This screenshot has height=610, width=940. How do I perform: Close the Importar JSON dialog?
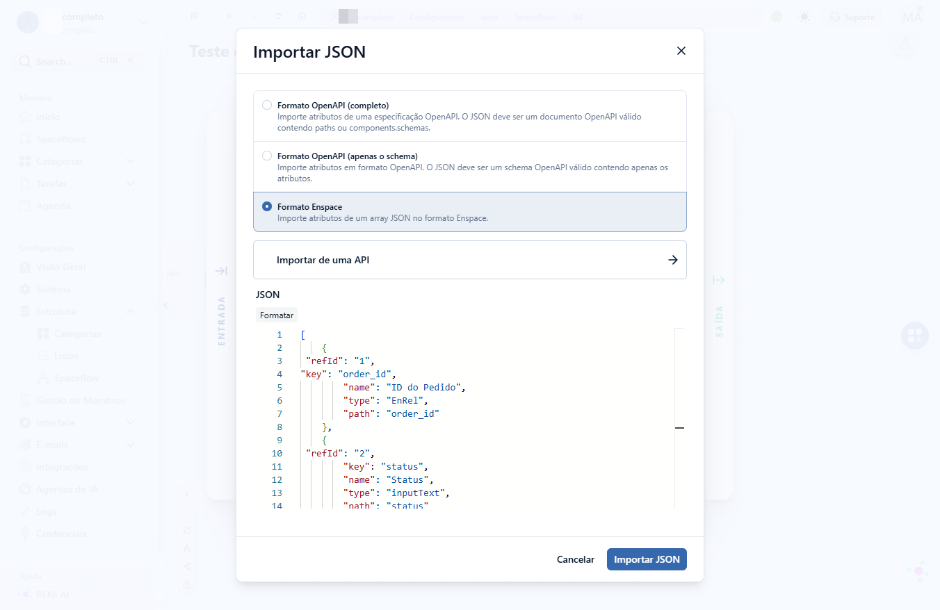click(x=681, y=51)
